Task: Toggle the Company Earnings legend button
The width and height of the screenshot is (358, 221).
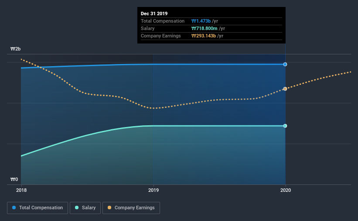Action: tap(131, 208)
